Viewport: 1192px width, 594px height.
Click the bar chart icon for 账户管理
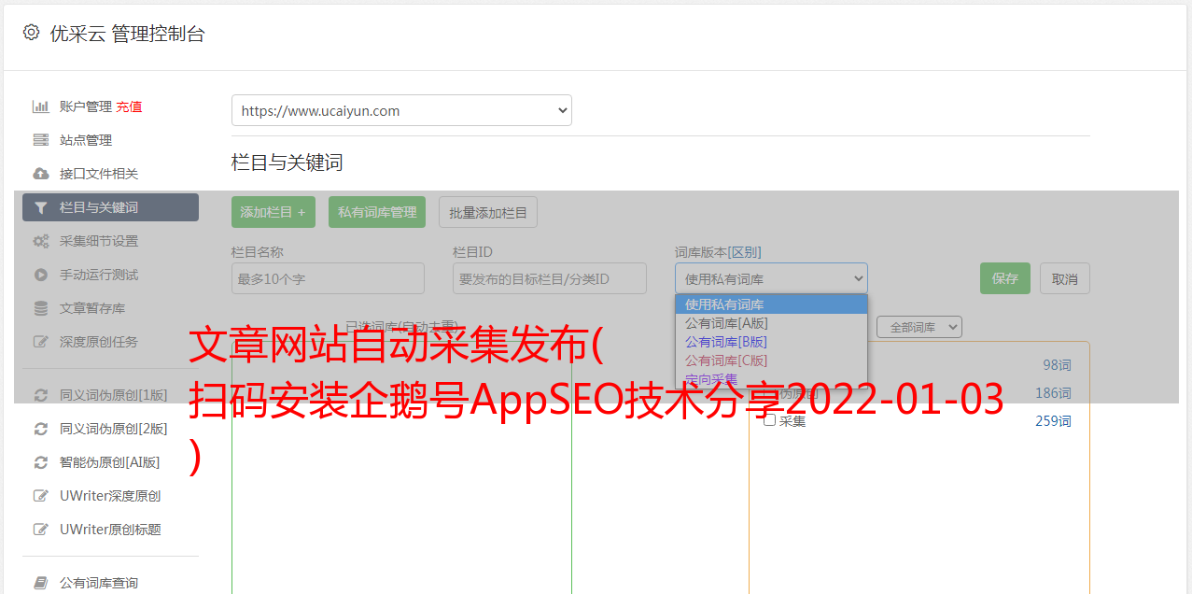[41, 106]
